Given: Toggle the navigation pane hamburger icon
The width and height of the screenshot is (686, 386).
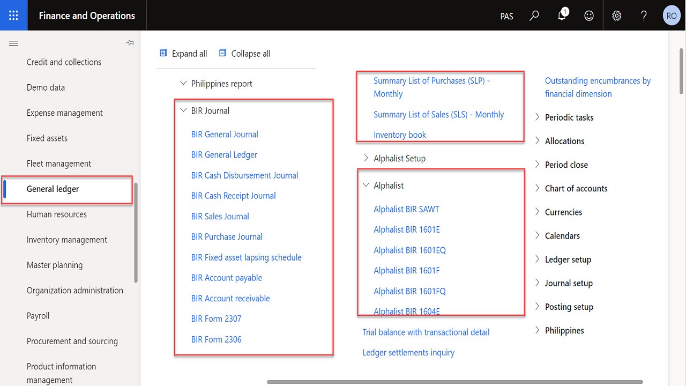Looking at the screenshot, I should pyautogui.click(x=13, y=43).
